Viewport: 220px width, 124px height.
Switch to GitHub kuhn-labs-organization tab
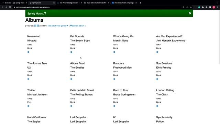click(x=97, y=3)
